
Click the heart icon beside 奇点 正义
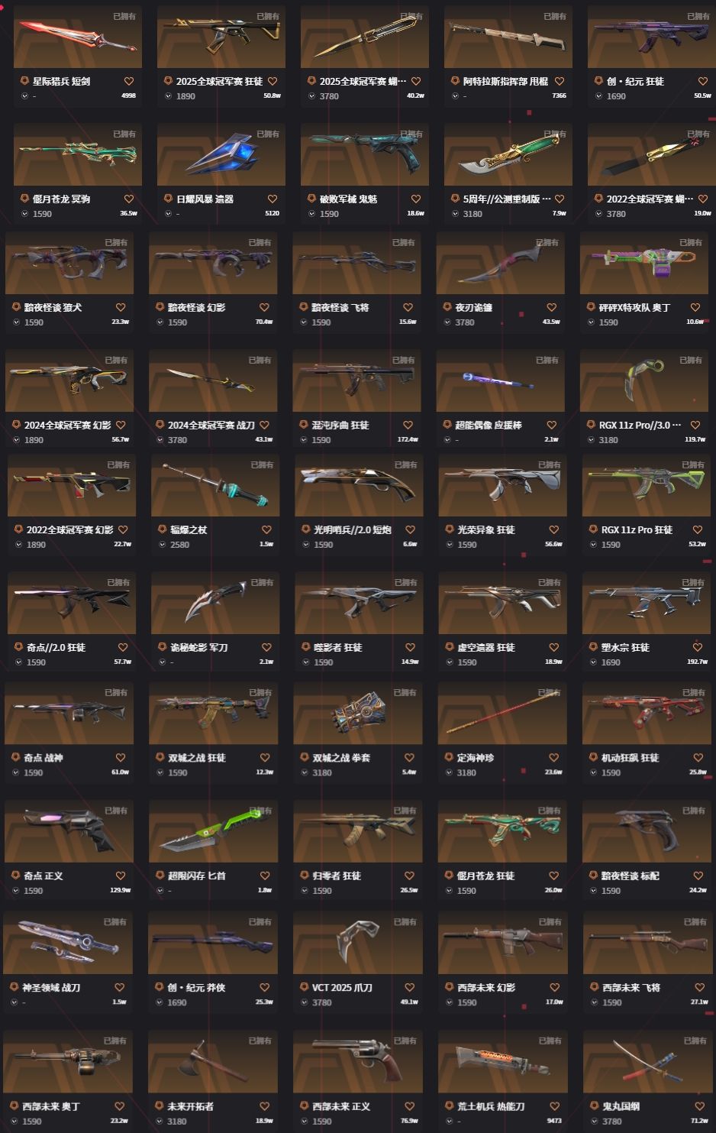[121, 876]
